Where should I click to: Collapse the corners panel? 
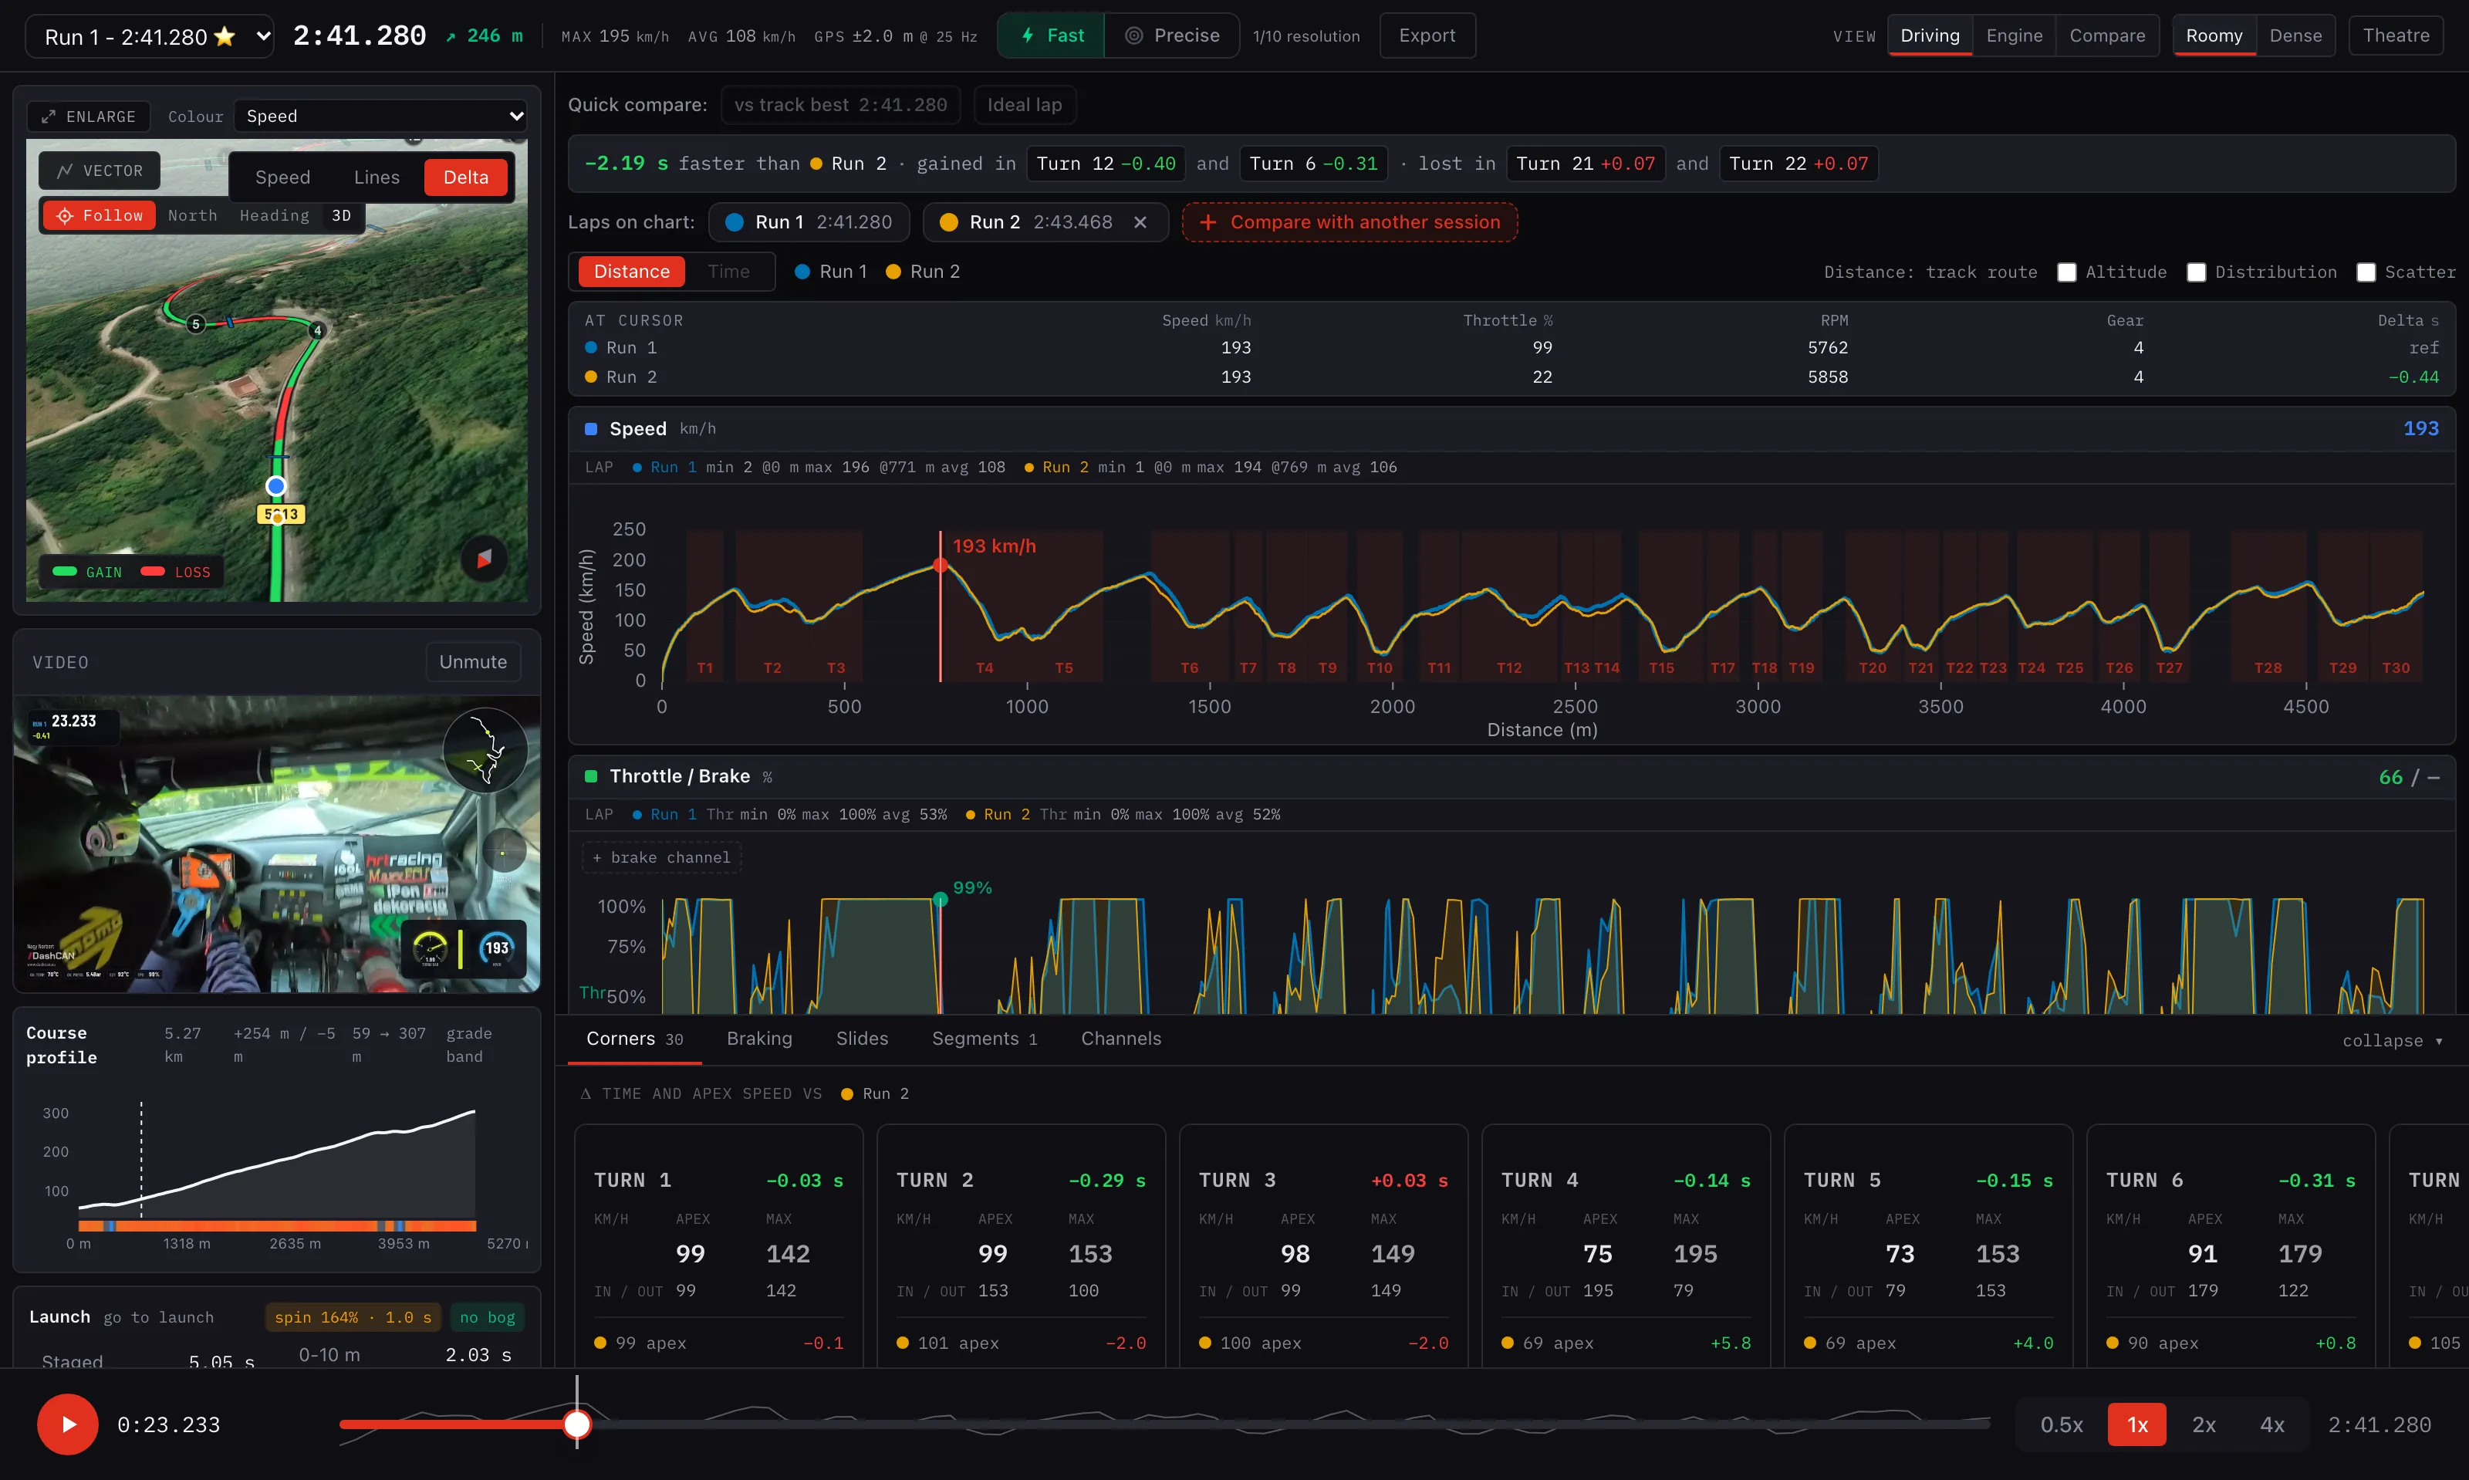2392,1040
